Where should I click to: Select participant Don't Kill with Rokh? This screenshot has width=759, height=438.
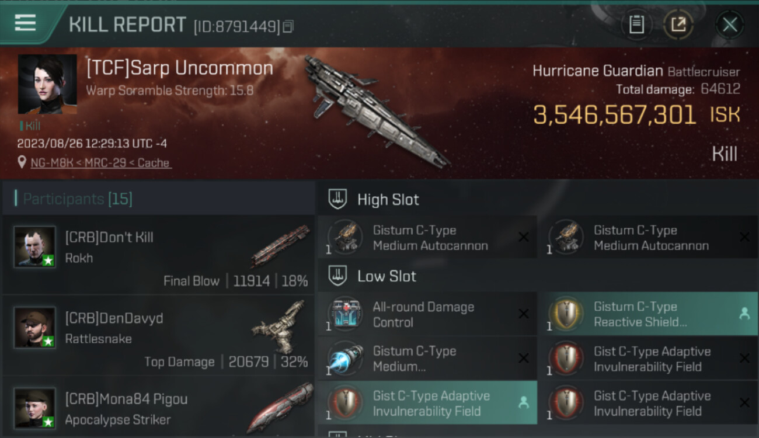point(158,254)
